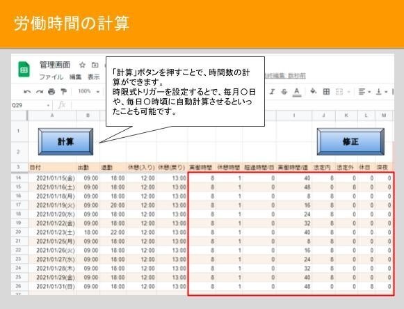The image size is (404, 309).
Task: Select the cell 2021/01/25(月)
Action: coord(52,241)
